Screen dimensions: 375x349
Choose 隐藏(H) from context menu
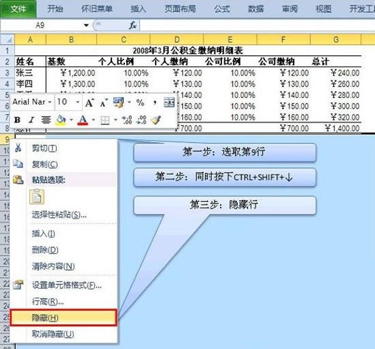(64, 318)
